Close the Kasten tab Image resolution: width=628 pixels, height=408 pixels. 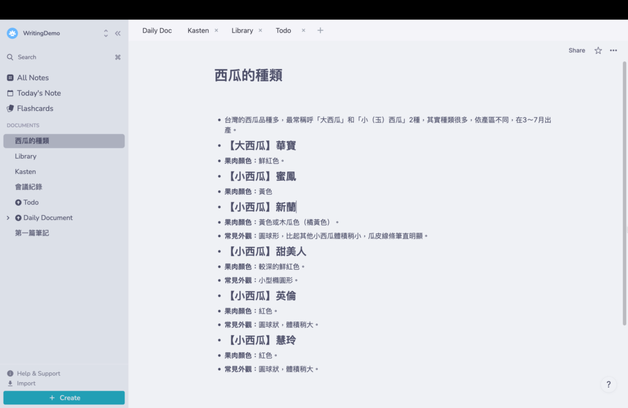coord(216,29)
